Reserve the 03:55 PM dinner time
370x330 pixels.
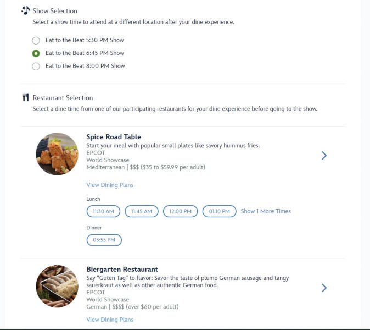click(104, 240)
